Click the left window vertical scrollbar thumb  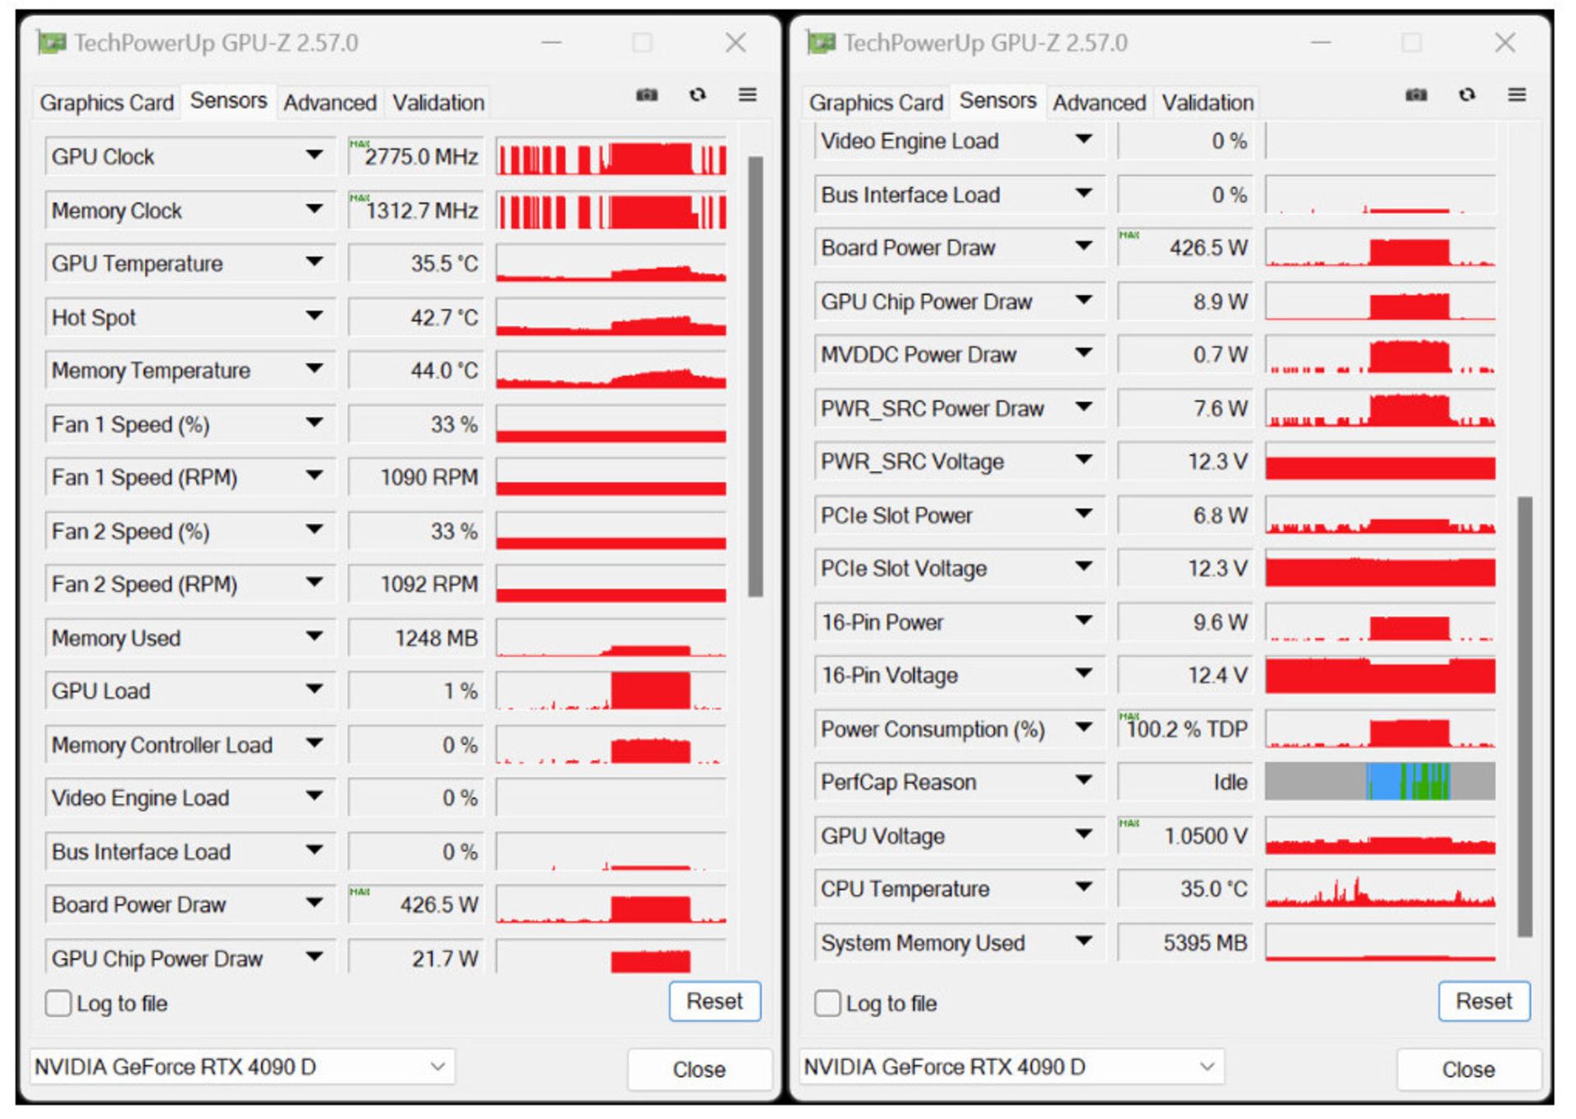pyautogui.click(x=755, y=376)
